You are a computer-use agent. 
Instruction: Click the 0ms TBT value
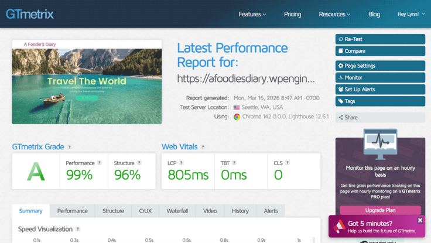point(234,175)
